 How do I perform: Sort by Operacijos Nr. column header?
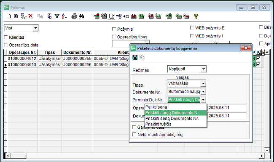[22, 52]
